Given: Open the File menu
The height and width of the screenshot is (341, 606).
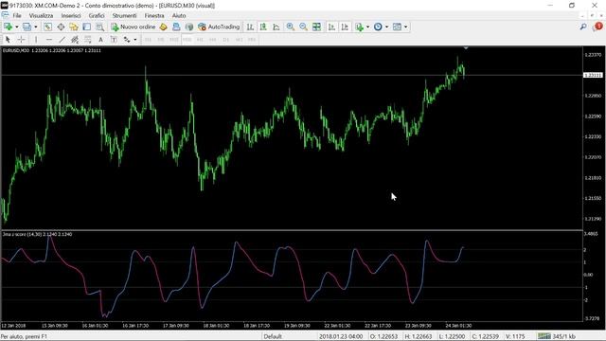Looking at the screenshot, I should pyautogui.click(x=17, y=15).
